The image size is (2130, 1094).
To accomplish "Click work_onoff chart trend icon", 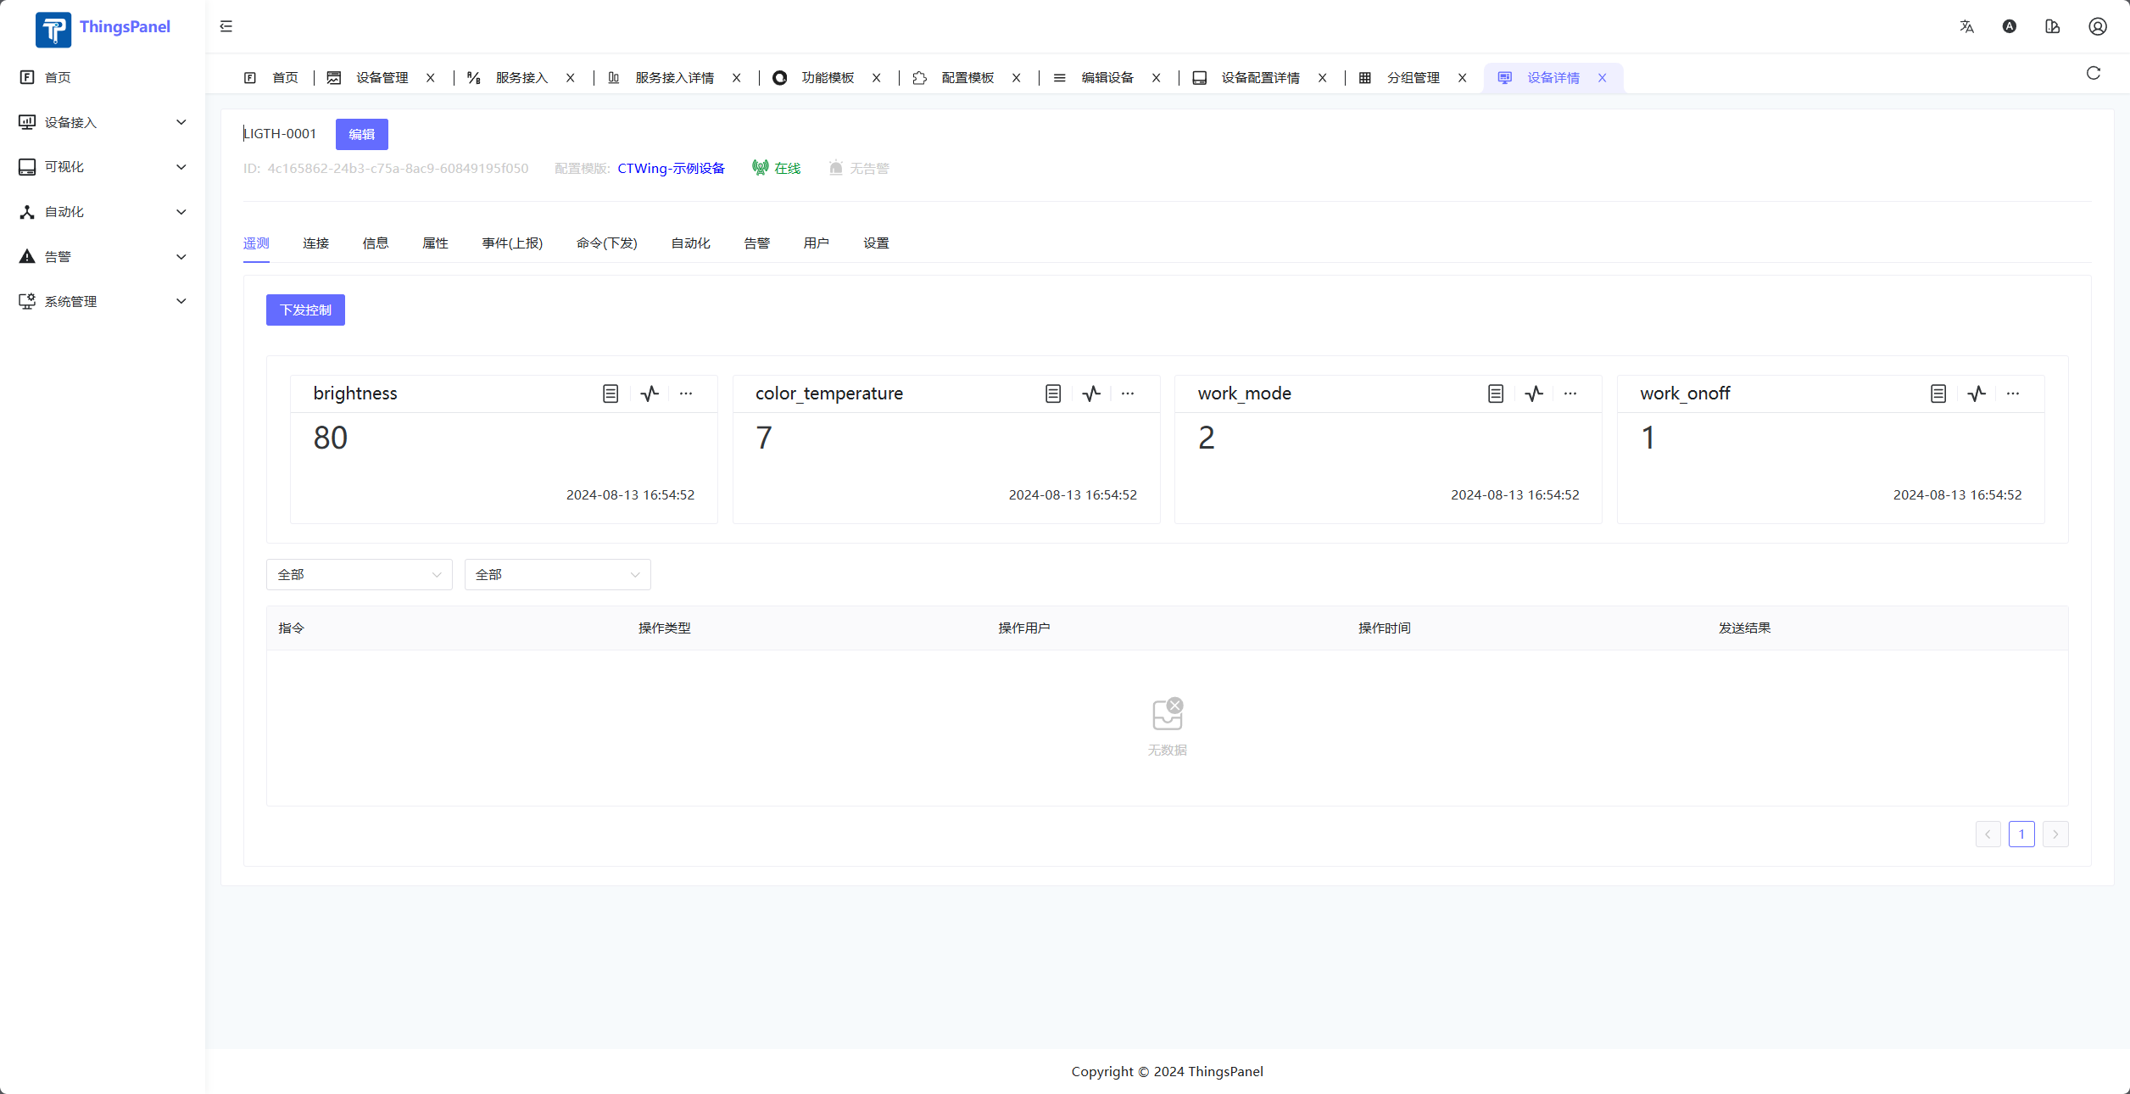I will (1977, 394).
